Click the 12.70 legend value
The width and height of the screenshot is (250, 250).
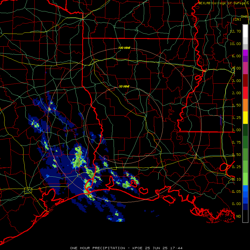pos(236,31)
